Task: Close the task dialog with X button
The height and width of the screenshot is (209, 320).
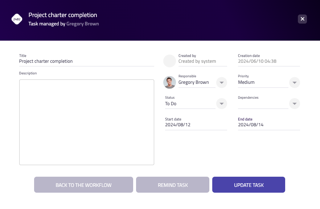Action: click(x=303, y=19)
